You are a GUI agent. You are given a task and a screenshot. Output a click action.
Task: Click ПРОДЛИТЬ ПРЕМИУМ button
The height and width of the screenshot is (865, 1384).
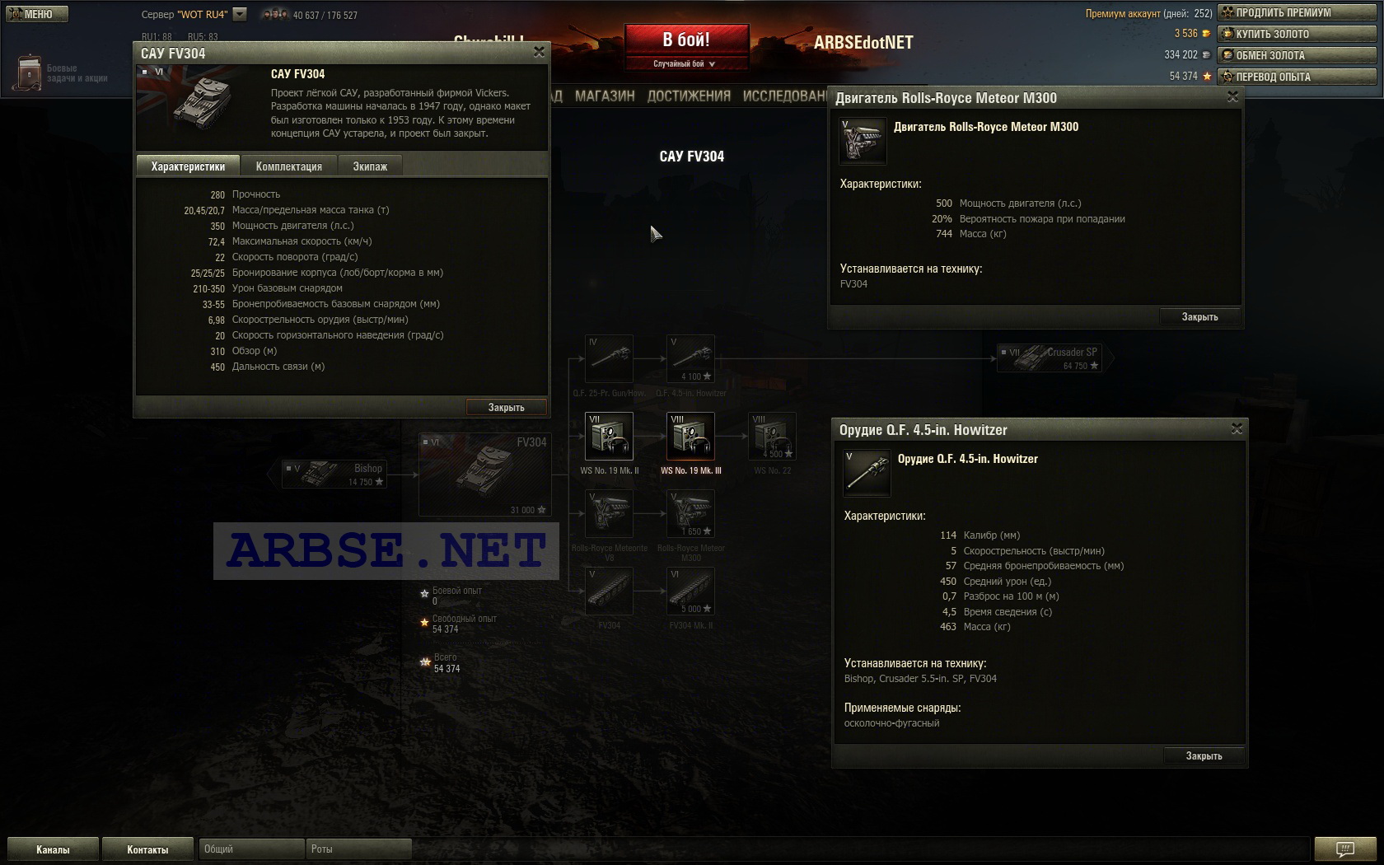click(1297, 12)
